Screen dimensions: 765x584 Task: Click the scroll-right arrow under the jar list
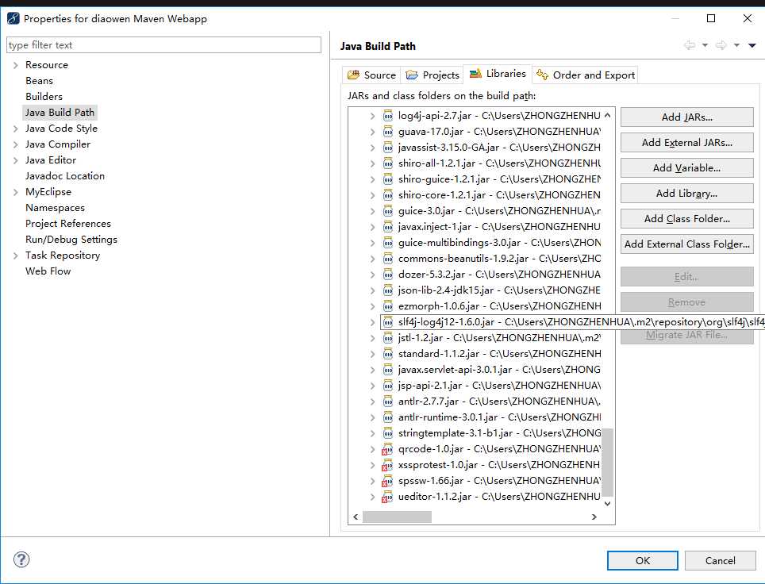(594, 517)
